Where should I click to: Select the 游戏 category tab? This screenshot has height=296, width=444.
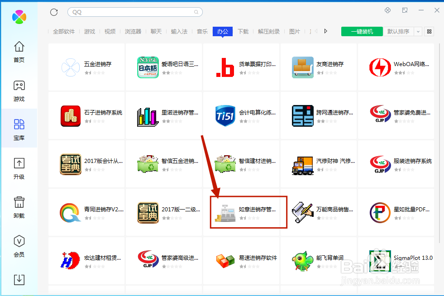(x=90, y=31)
